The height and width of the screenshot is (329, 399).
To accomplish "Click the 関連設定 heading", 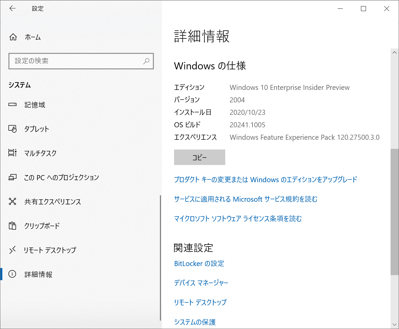I will pyautogui.click(x=193, y=248).
